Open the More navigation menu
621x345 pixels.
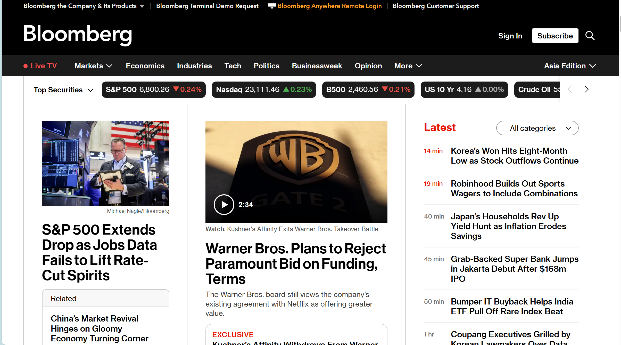point(408,66)
